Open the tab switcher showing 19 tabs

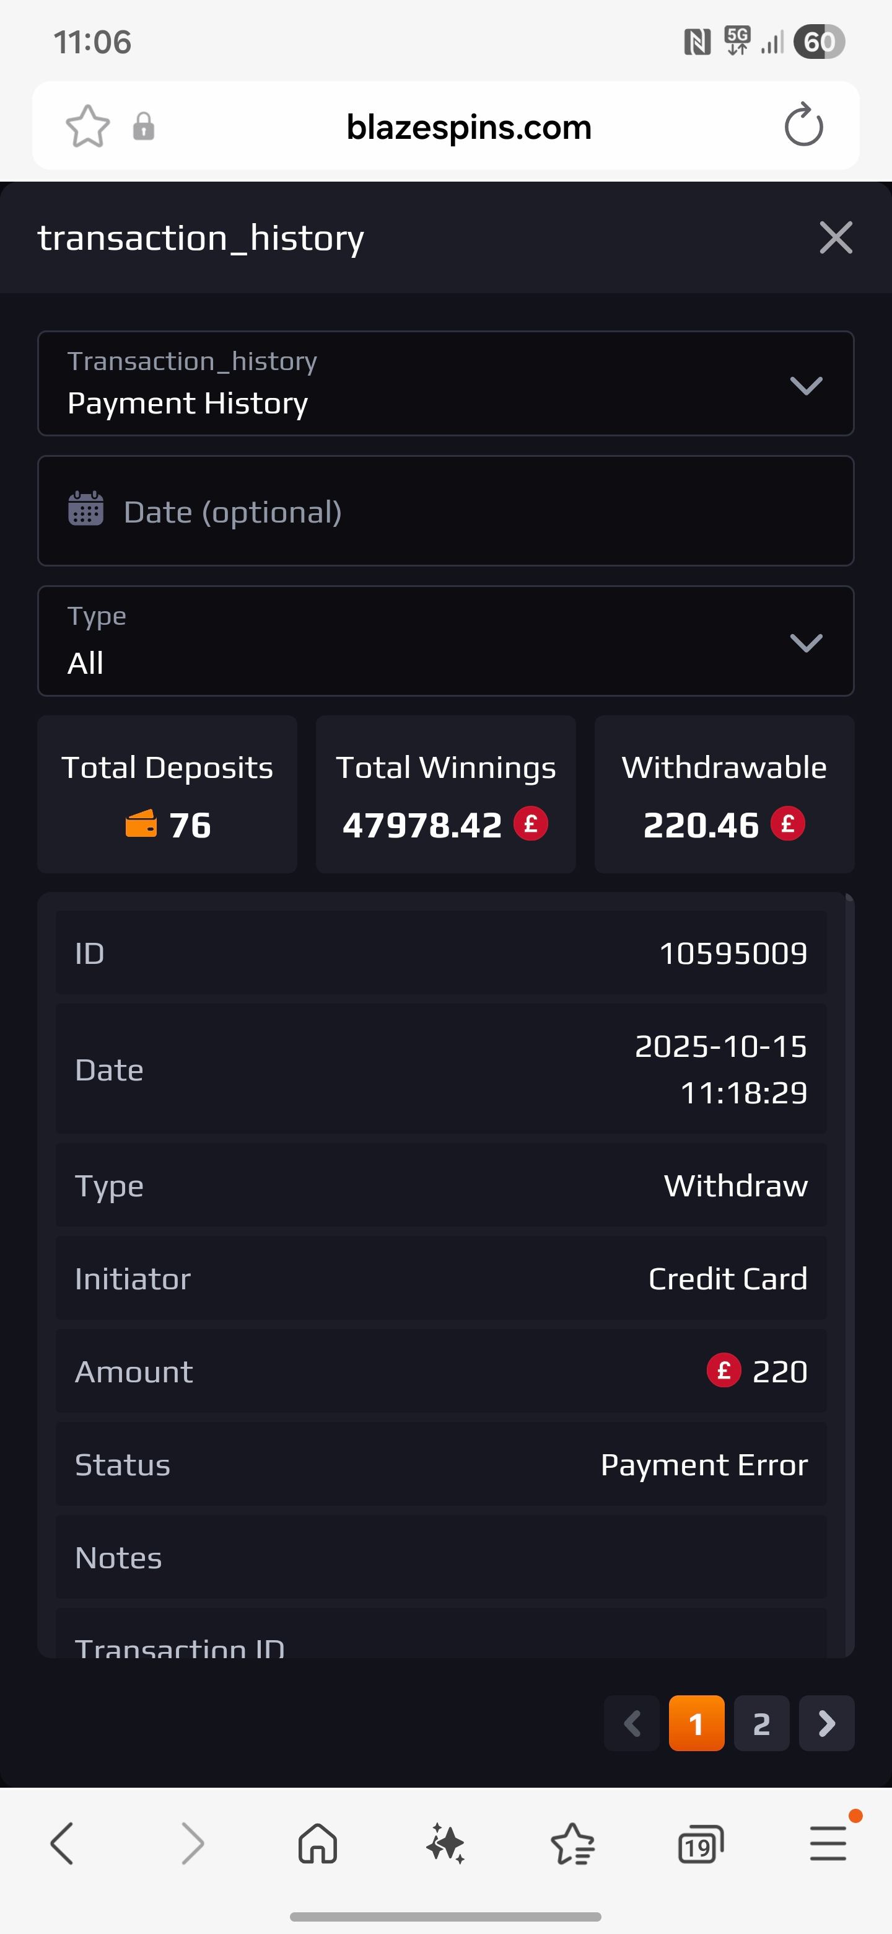point(700,1844)
